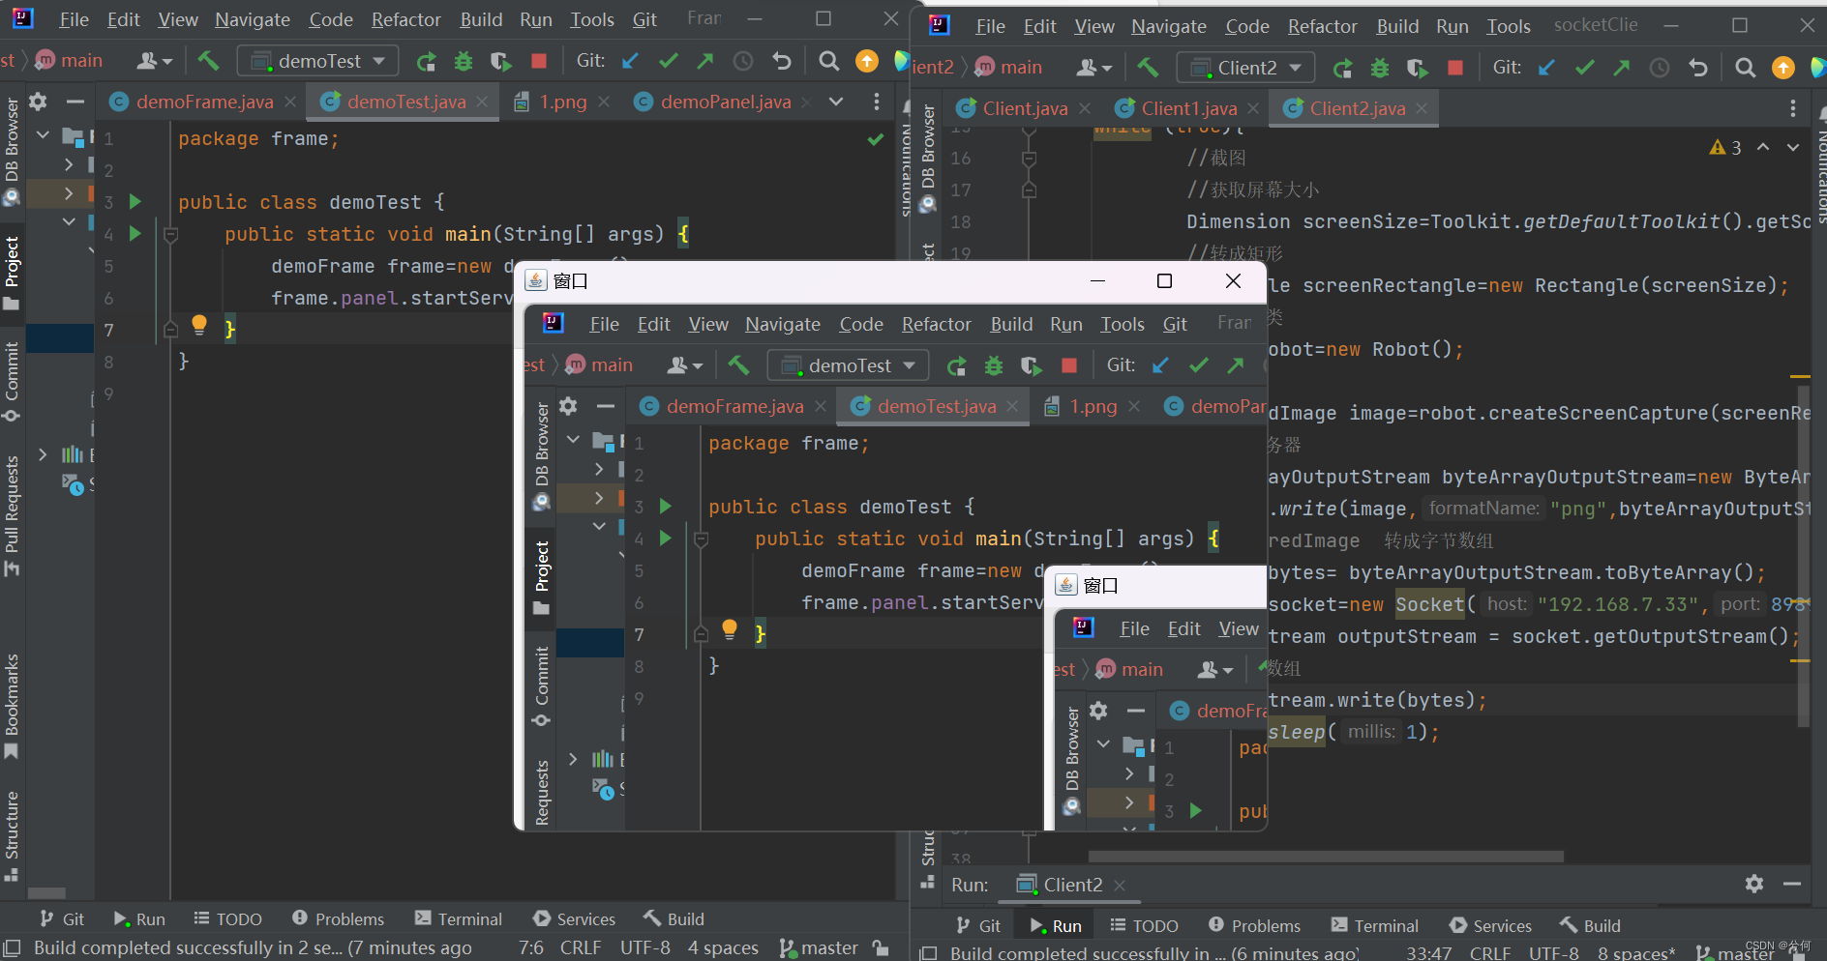Image resolution: width=1827 pixels, height=961 pixels.
Task: Toggle the Commit tool window in left sidebar
Action: (12, 382)
